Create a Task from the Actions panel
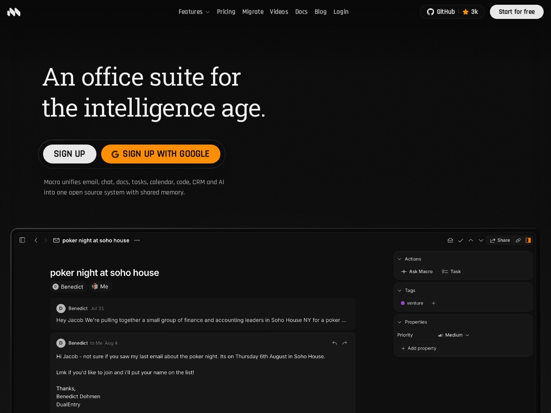 (x=451, y=271)
